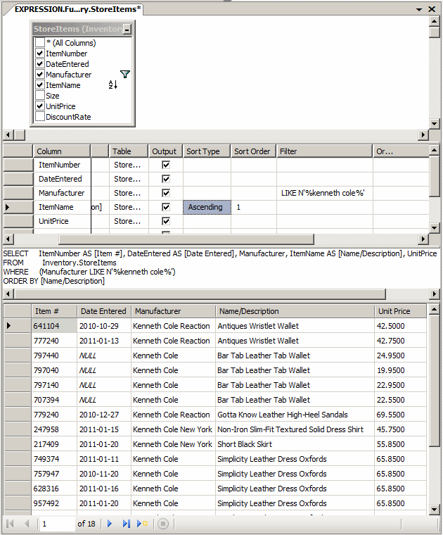
Task: Toggle Output checkbox for UnitPrice row
Action: [166, 221]
